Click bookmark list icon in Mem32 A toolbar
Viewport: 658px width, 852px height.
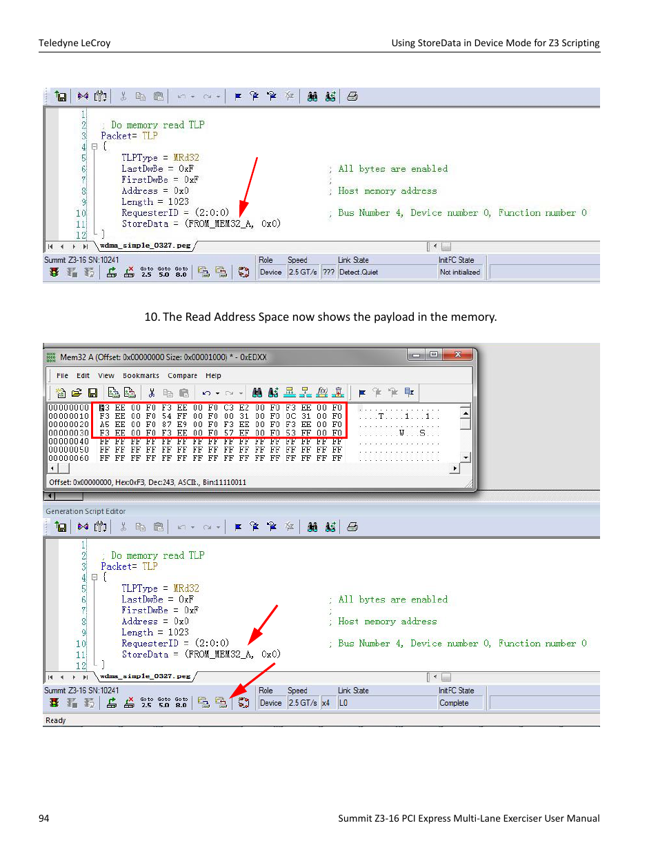(x=410, y=393)
